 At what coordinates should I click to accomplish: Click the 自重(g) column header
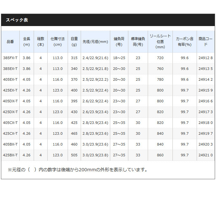coord(74,42)
